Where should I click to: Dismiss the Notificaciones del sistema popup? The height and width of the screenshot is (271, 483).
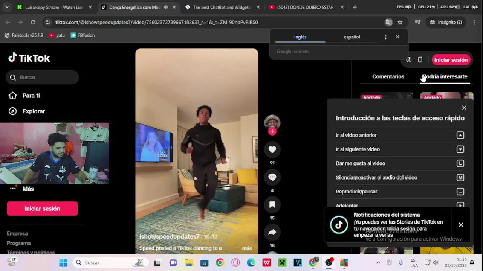click(461, 225)
